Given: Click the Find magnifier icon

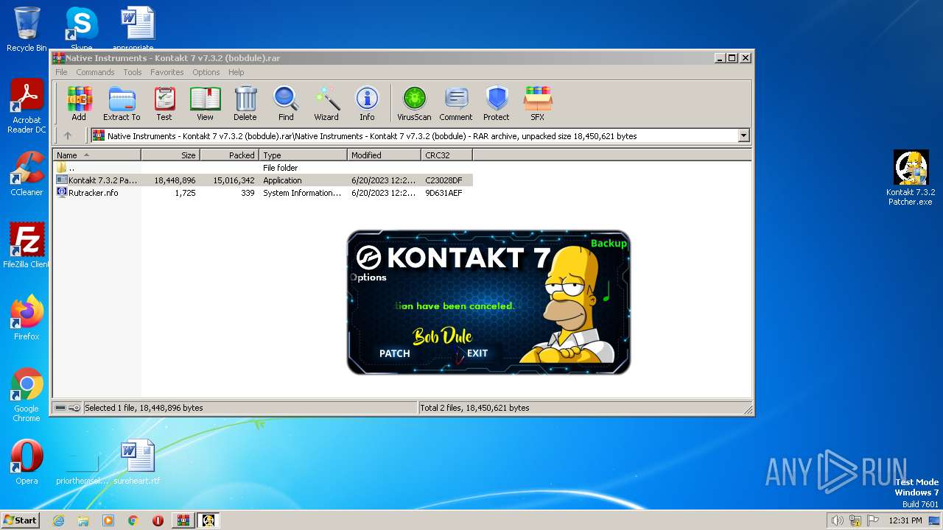Looking at the screenshot, I should (286, 103).
